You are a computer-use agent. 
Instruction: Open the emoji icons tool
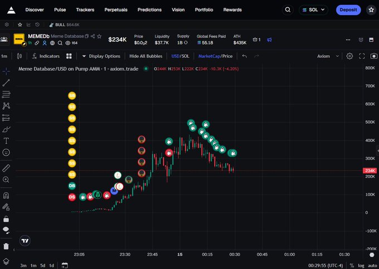point(6,153)
